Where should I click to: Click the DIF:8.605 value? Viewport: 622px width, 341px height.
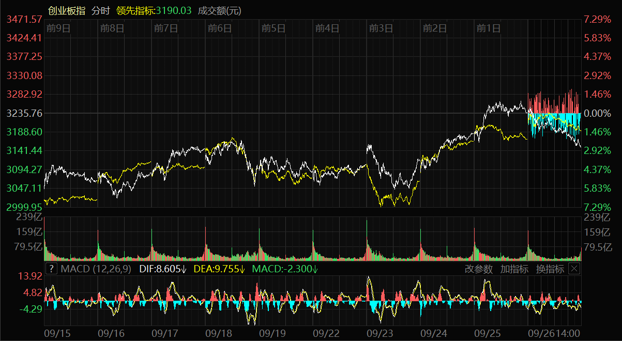click(163, 269)
